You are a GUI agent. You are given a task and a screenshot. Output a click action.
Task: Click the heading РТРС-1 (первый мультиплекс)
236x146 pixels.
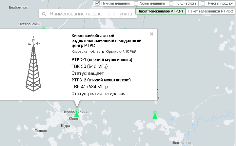(x=102, y=59)
